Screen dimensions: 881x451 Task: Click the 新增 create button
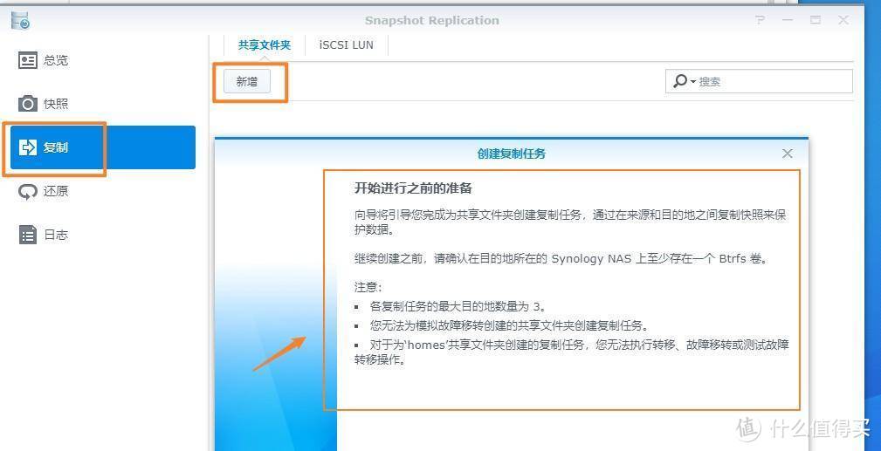coord(246,81)
